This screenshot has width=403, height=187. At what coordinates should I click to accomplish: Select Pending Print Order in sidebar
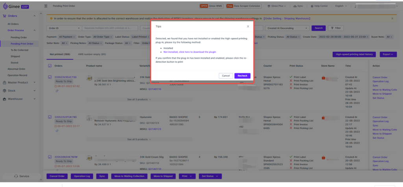click(22, 44)
